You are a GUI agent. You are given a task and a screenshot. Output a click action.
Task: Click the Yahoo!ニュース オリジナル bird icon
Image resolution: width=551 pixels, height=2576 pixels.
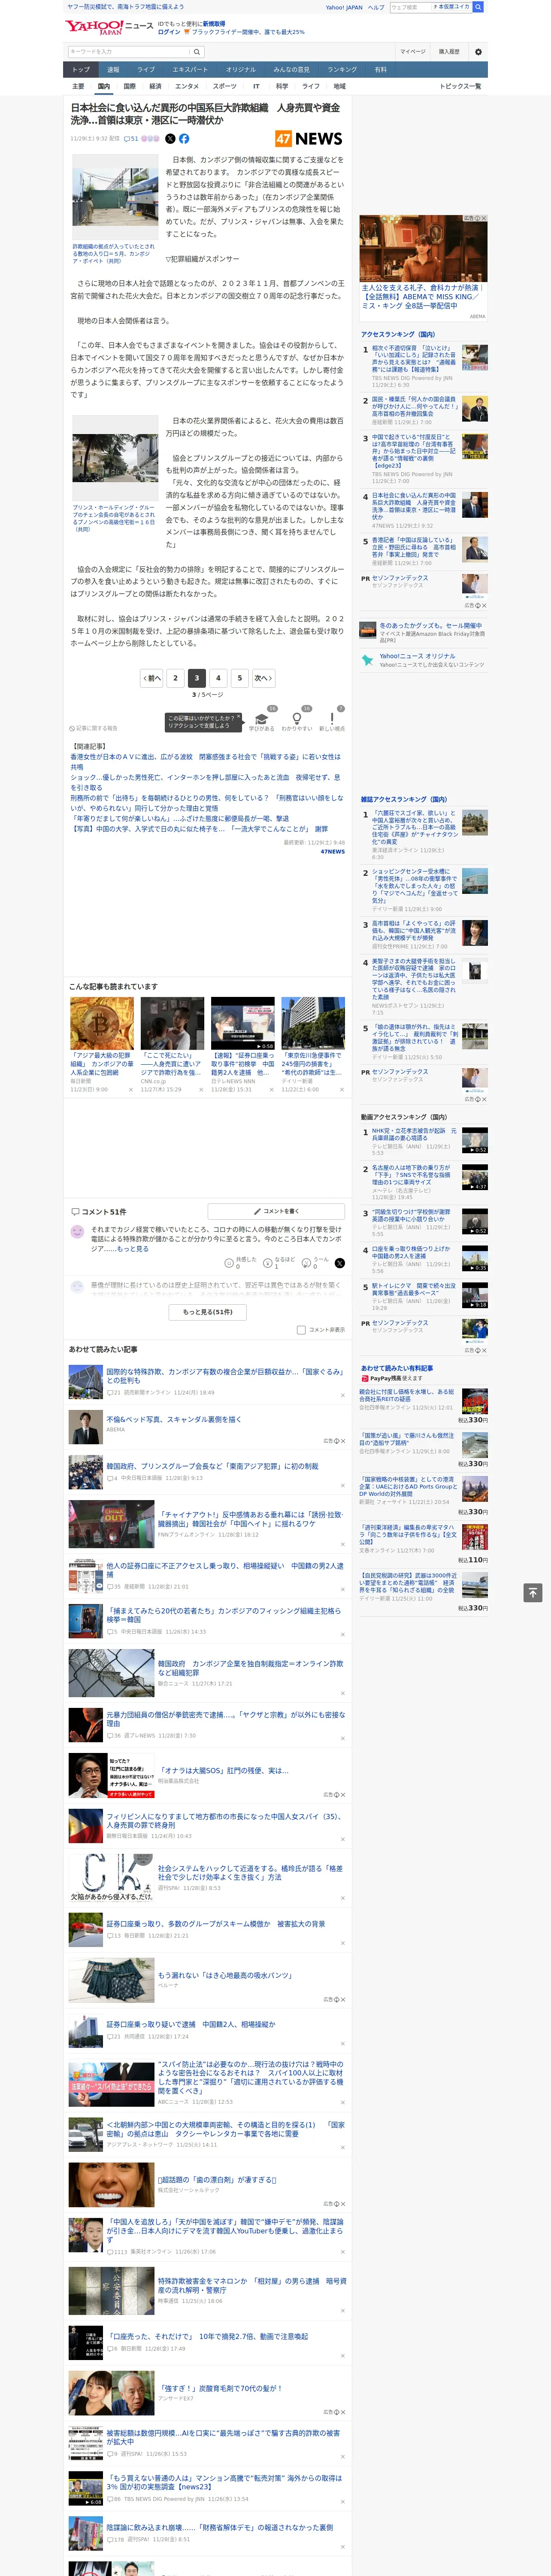367,660
